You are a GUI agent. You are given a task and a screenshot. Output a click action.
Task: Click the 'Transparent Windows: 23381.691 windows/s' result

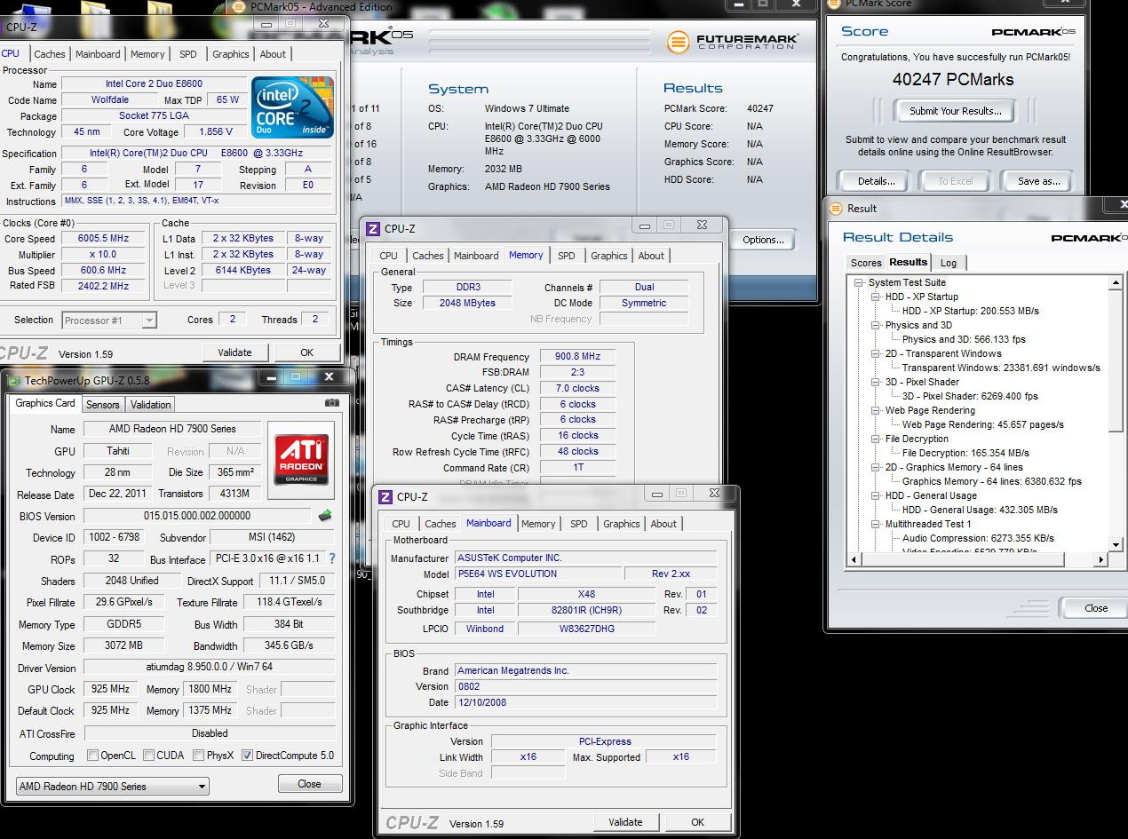(1001, 368)
